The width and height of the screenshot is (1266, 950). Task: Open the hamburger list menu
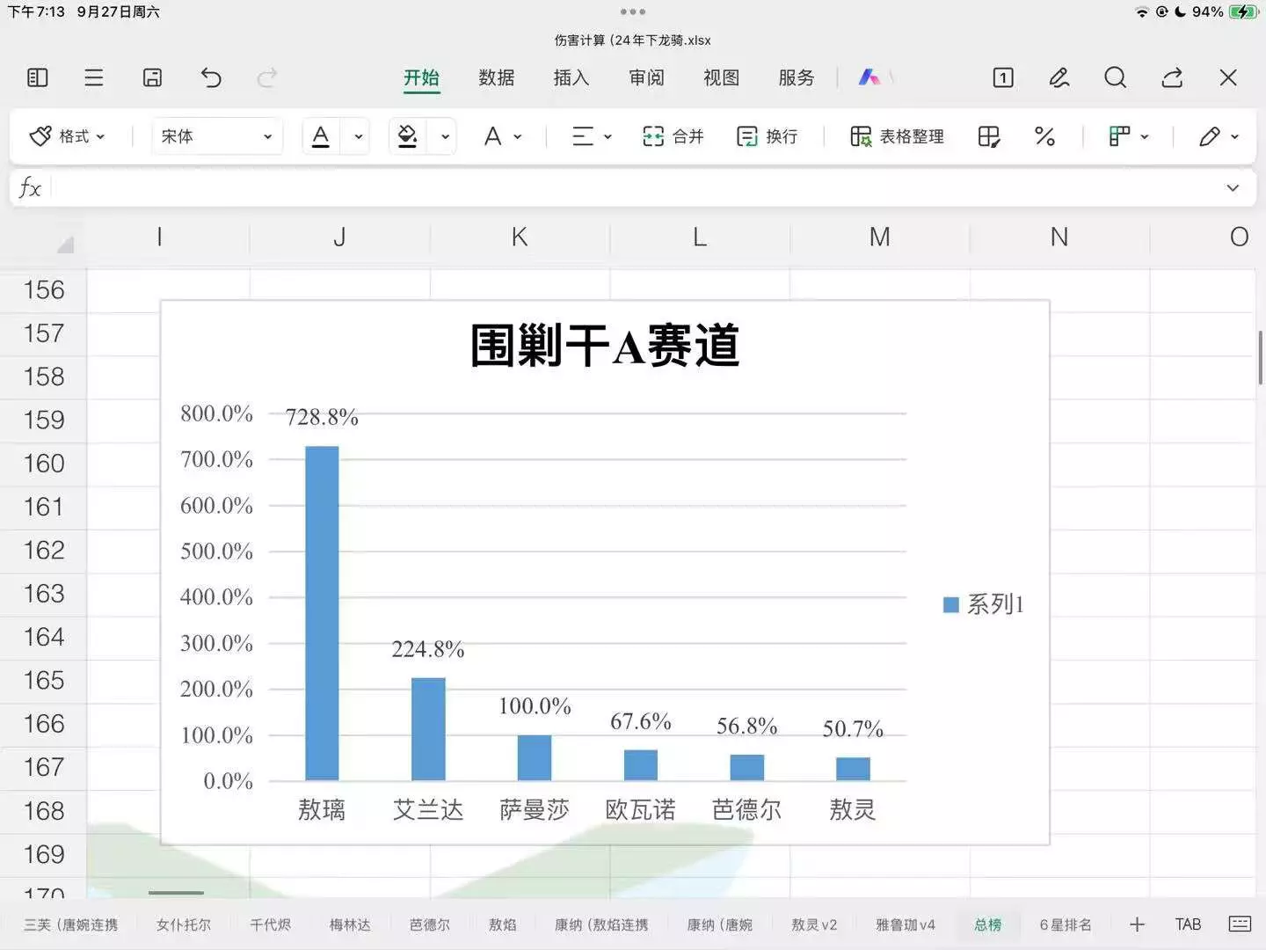pos(94,77)
